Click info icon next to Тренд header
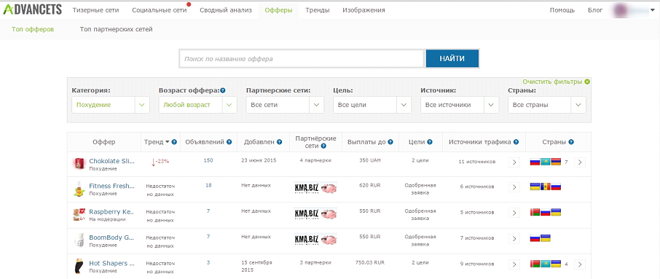660x279 pixels. (x=174, y=142)
